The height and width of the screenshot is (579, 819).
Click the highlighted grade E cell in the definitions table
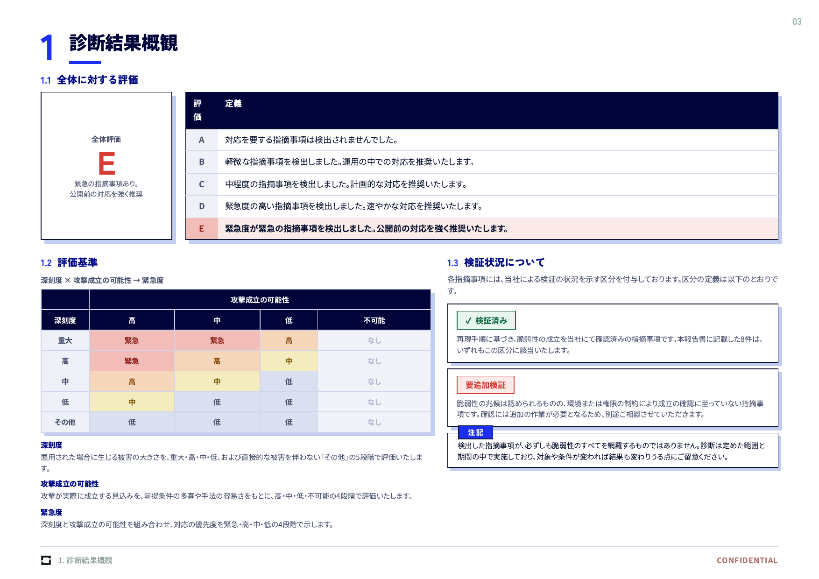coord(202,228)
